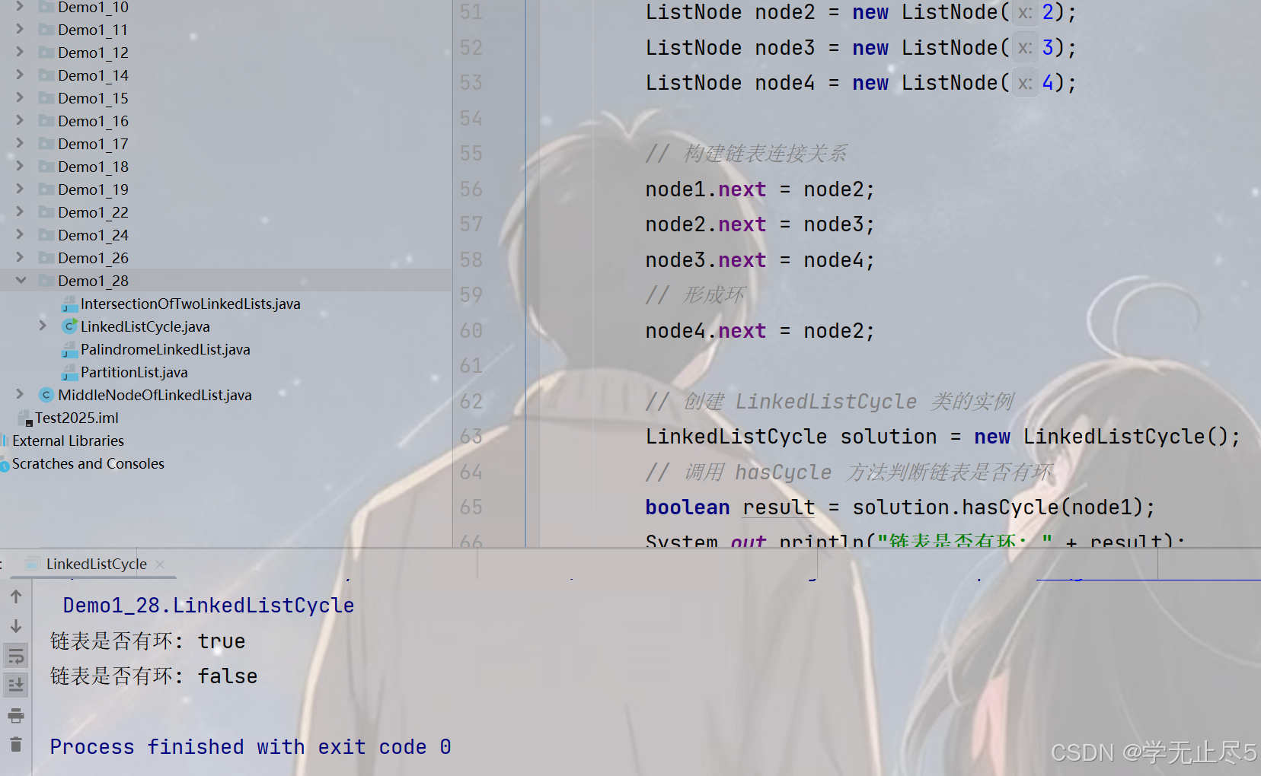This screenshot has width=1261, height=776.
Task: Click the console output line ending 'false'
Action: (154, 676)
